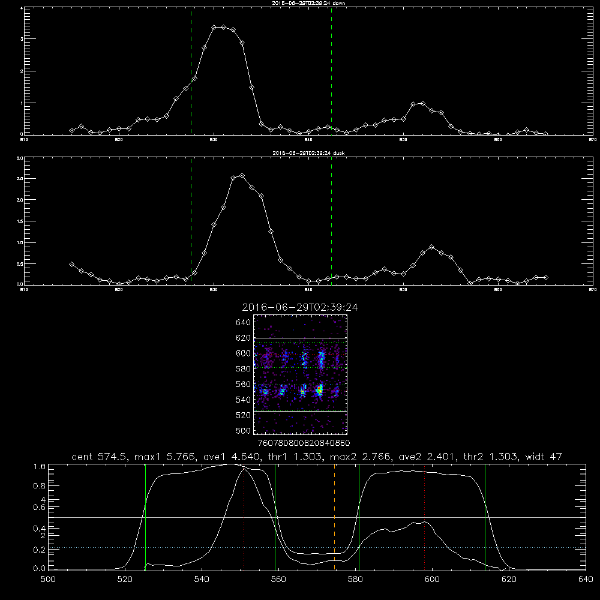
Task: Click the red dotted peak line near 551
Action: click(x=244, y=517)
